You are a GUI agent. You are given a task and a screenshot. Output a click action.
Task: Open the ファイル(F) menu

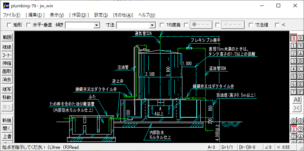click(x=12, y=15)
